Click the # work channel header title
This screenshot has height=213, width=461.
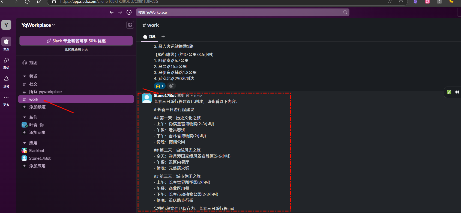[151, 25]
